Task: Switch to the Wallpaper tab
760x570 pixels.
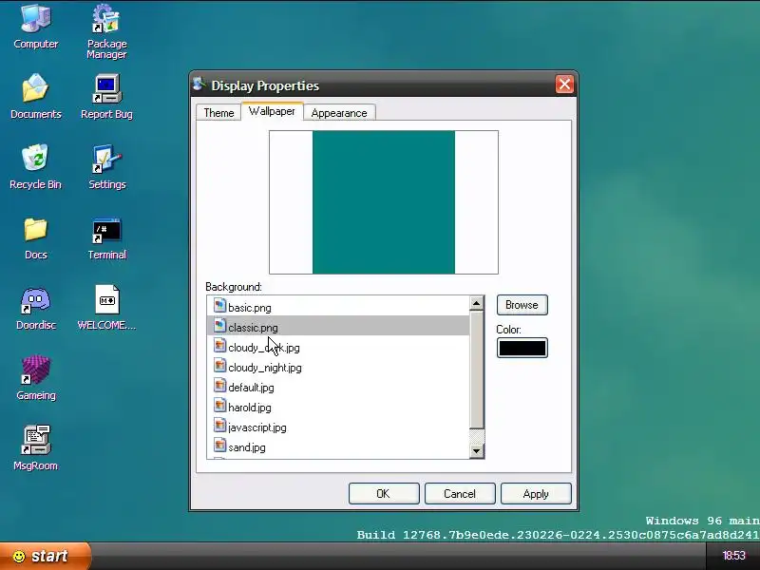Action: (272, 111)
